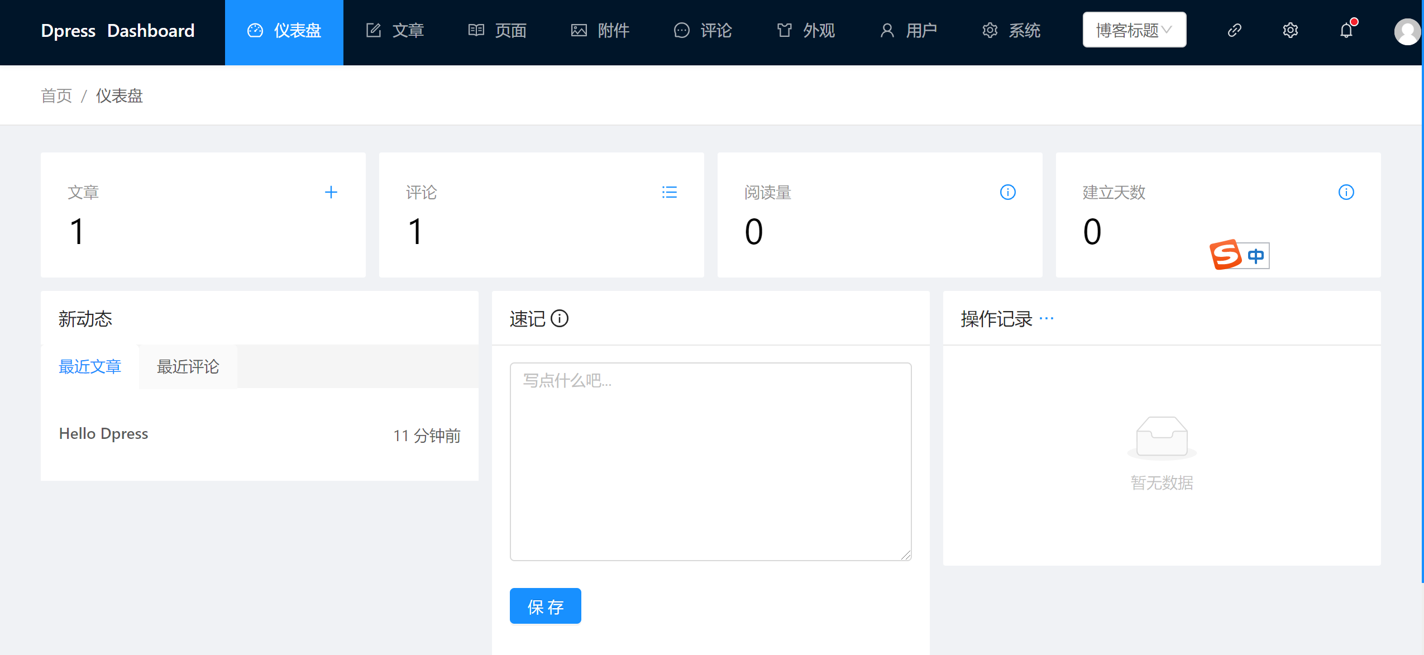
Task: Click info icon on 阅读量 card
Action: 1007,193
